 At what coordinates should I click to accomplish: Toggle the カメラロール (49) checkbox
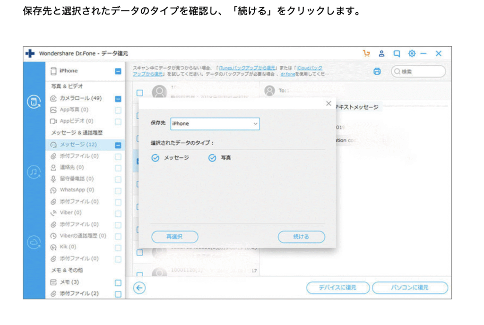point(118,99)
